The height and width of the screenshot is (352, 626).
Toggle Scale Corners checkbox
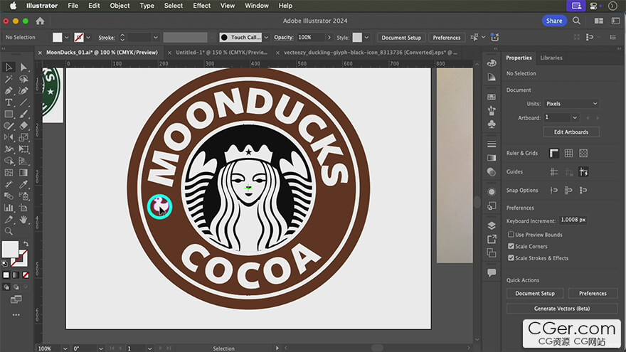point(511,246)
